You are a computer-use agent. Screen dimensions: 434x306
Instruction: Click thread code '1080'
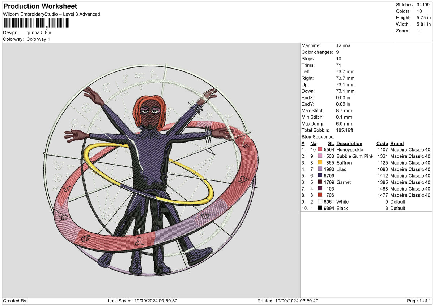(383, 169)
